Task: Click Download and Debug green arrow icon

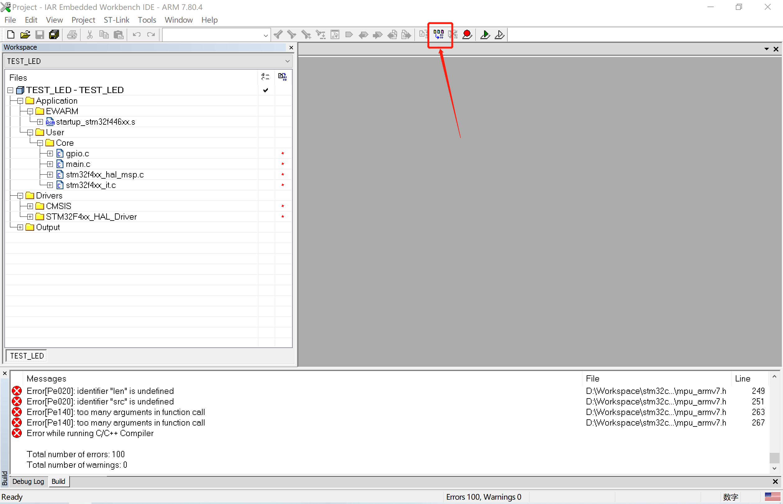Action: click(485, 34)
